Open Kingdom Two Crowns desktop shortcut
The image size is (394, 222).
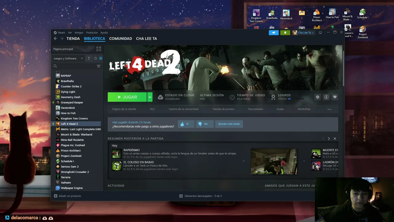[x=256, y=16]
